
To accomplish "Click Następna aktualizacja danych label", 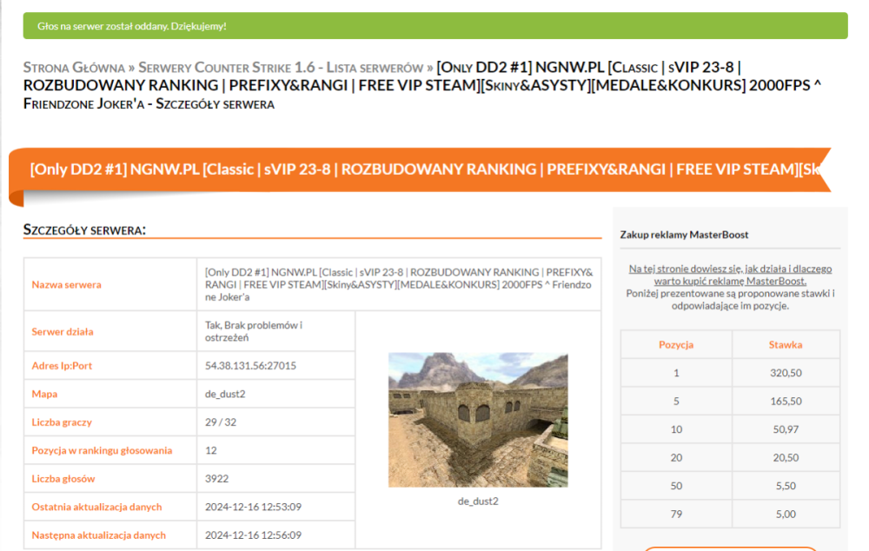I will tap(99, 535).
